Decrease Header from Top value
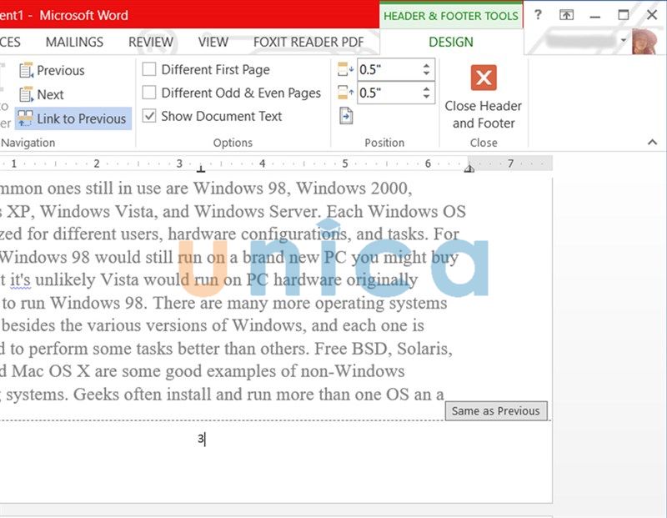Screen dimensions: 667x518 pyautogui.click(x=426, y=73)
